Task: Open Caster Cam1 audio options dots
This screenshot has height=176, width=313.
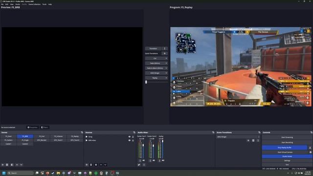Action: (140, 160)
